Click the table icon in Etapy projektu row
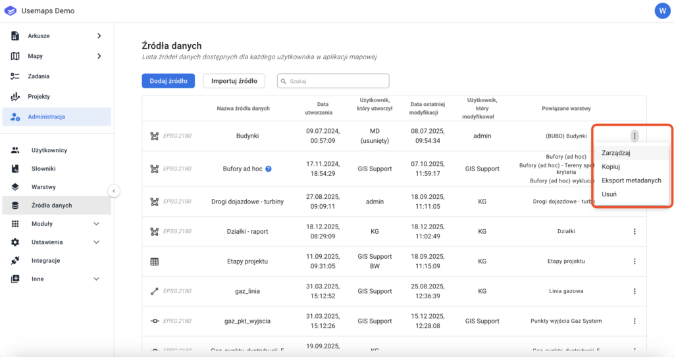This screenshot has width=674, height=357. pyautogui.click(x=155, y=261)
